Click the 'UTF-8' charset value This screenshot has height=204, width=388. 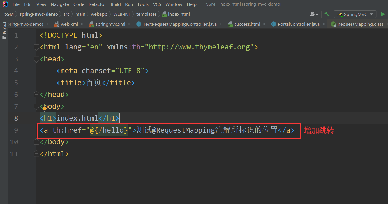click(x=130, y=71)
